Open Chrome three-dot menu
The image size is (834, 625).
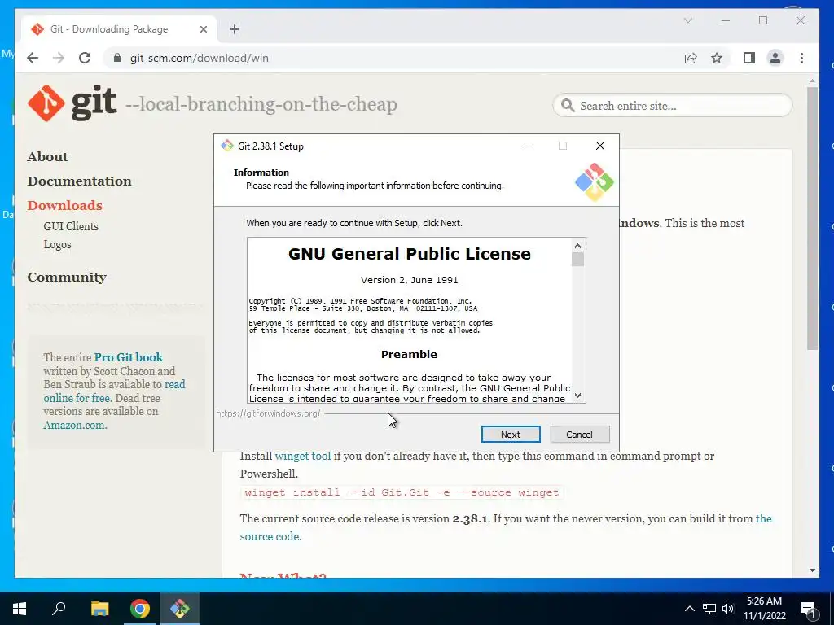[801, 58]
